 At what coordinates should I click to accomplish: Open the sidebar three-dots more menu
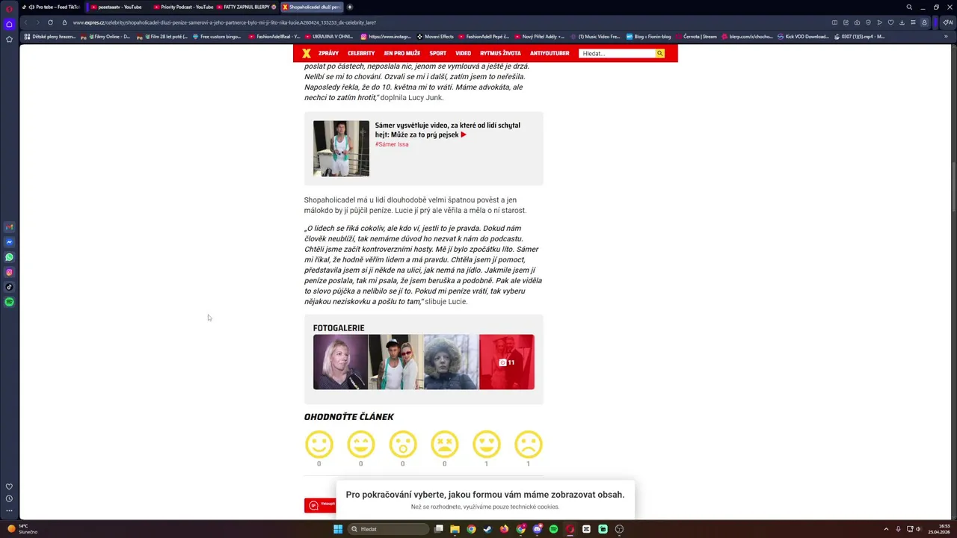pyautogui.click(x=9, y=511)
